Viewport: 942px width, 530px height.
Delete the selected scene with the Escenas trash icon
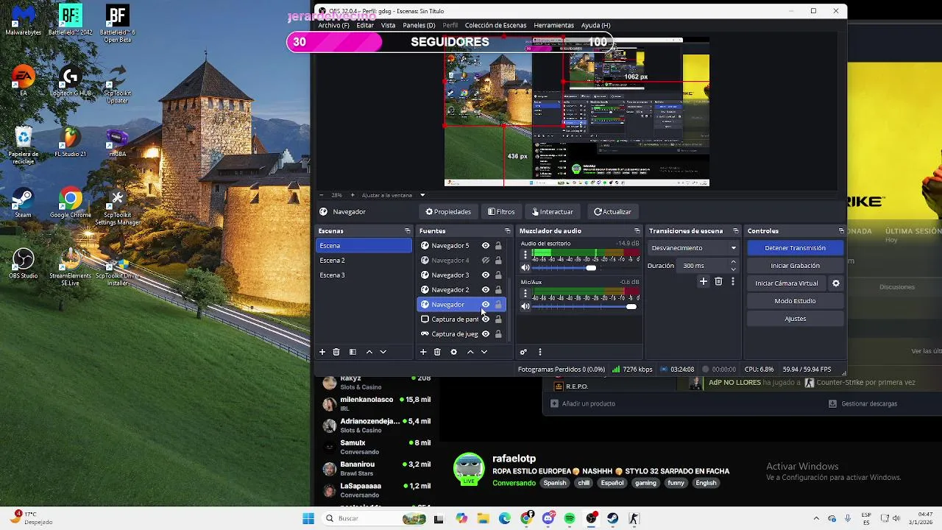click(x=336, y=352)
